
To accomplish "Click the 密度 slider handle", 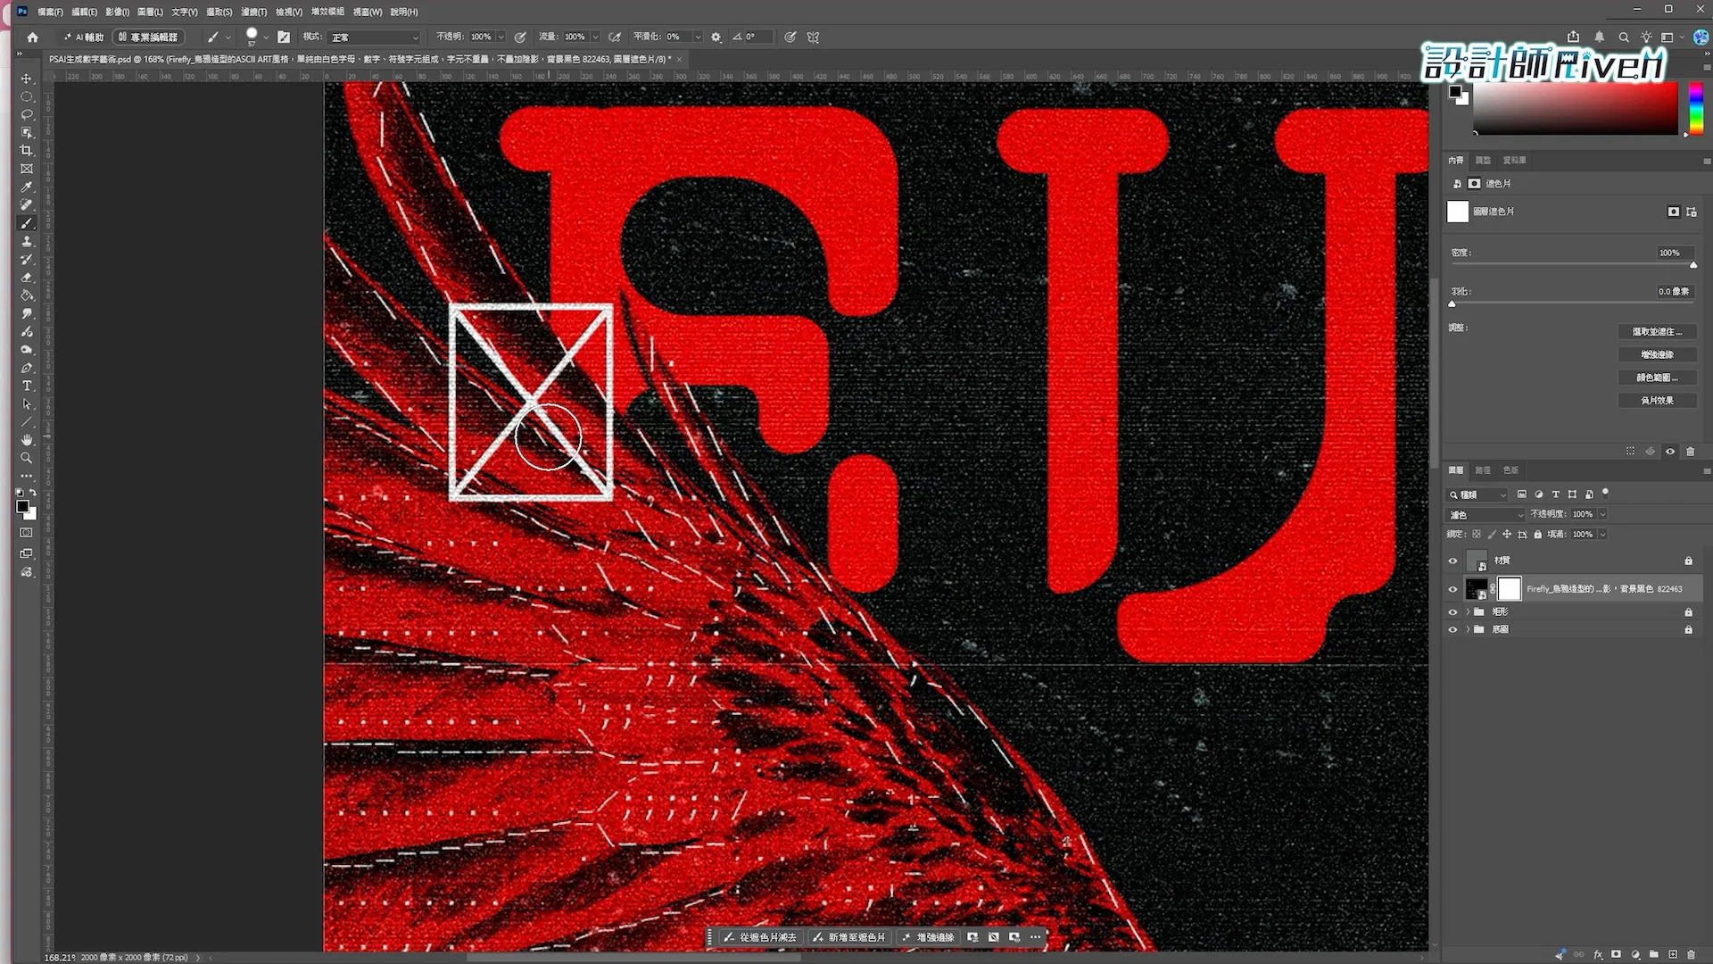I will pyautogui.click(x=1692, y=265).
